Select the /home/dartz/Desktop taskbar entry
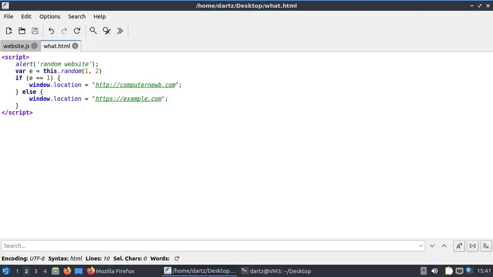This screenshot has height=277, width=493. (200, 271)
